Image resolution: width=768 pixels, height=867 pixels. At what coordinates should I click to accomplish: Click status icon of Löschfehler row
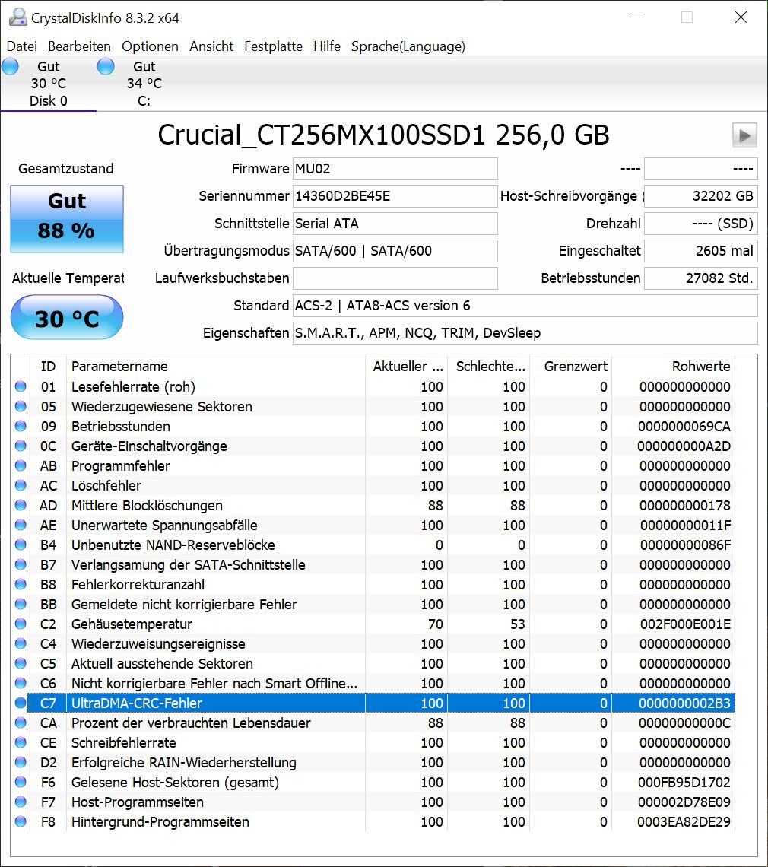click(x=21, y=485)
